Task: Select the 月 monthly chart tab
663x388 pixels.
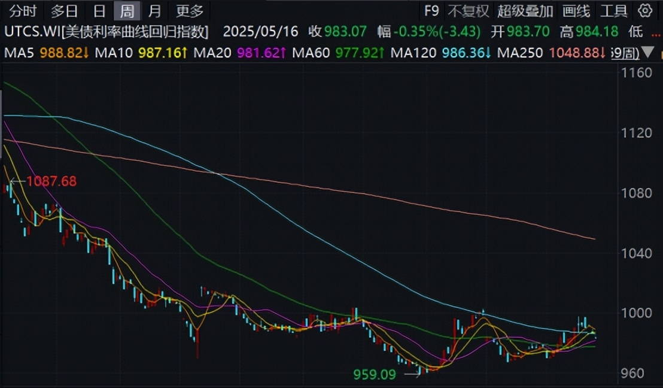Action: tap(154, 11)
